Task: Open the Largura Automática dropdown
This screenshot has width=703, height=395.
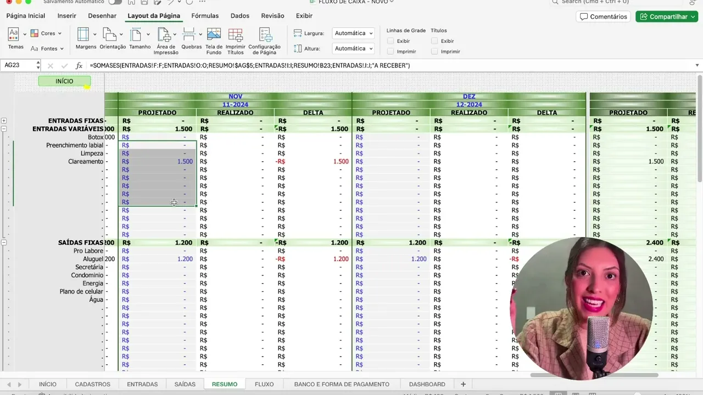Action: pyautogui.click(x=353, y=33)
